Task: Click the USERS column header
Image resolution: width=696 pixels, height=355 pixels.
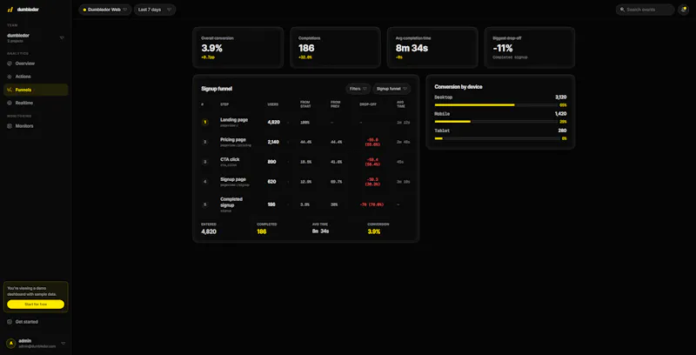Action: tap(272, 104)
